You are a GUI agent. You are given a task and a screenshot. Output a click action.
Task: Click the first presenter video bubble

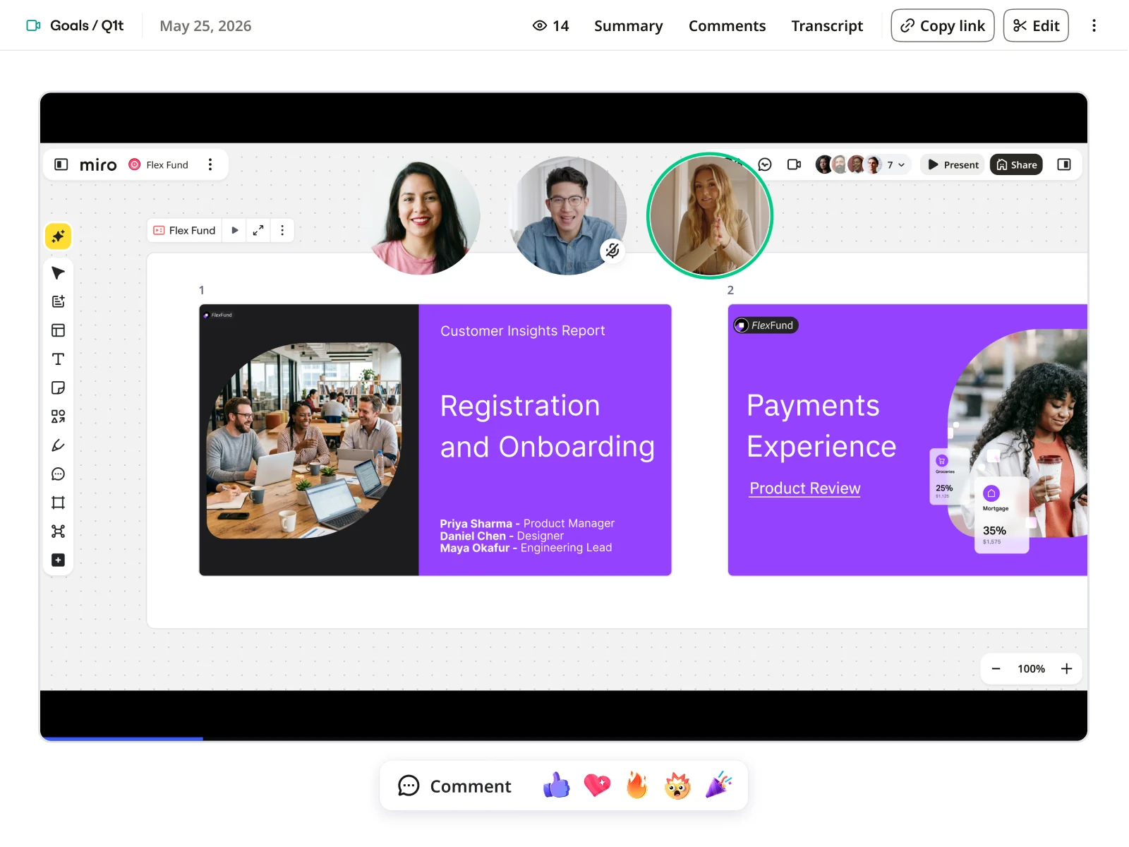(x=421, y=216)
